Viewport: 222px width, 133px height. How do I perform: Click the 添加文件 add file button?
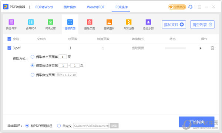pyautogui.click(x=174, y=25)
